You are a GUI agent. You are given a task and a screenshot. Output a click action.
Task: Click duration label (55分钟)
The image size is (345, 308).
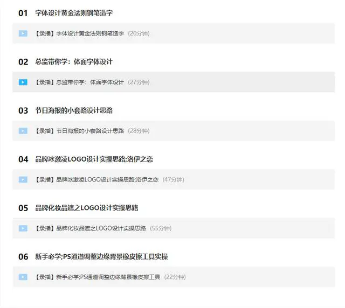coord(161,228)
